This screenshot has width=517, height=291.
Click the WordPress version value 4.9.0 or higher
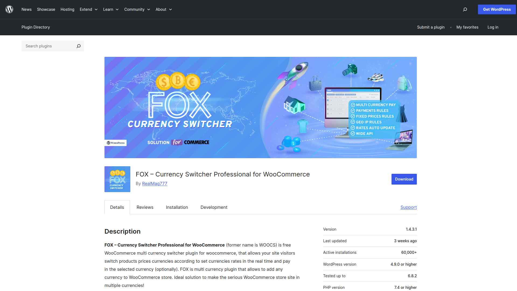tap(404, 264)
